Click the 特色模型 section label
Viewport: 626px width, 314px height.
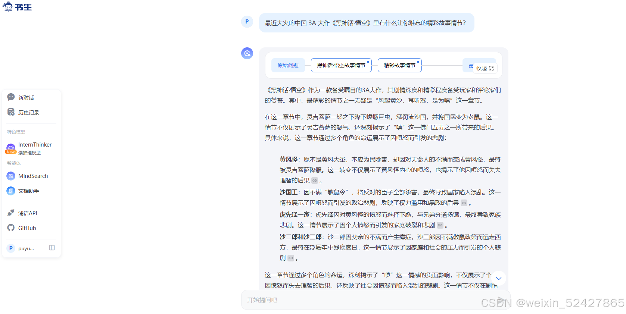[16, 132]
